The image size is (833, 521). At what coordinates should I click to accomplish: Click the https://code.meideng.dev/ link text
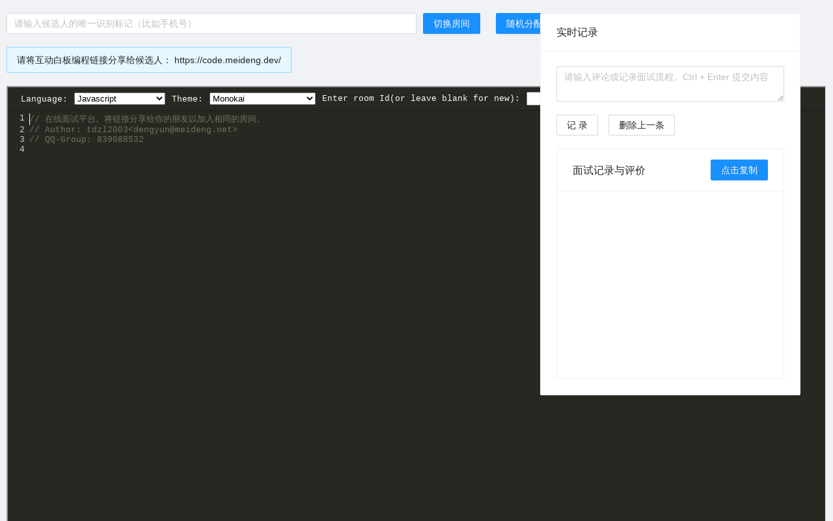pos(228,60)
